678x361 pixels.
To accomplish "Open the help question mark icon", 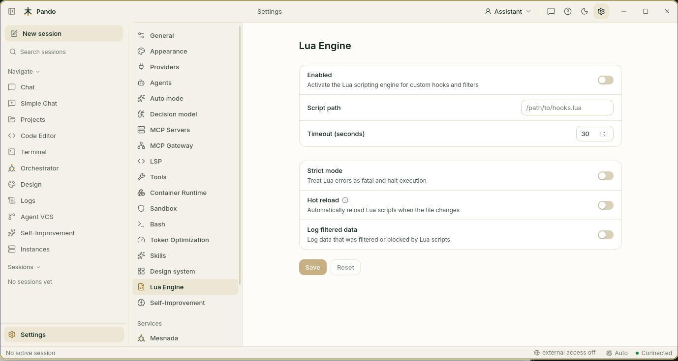I will pos(568,11).
